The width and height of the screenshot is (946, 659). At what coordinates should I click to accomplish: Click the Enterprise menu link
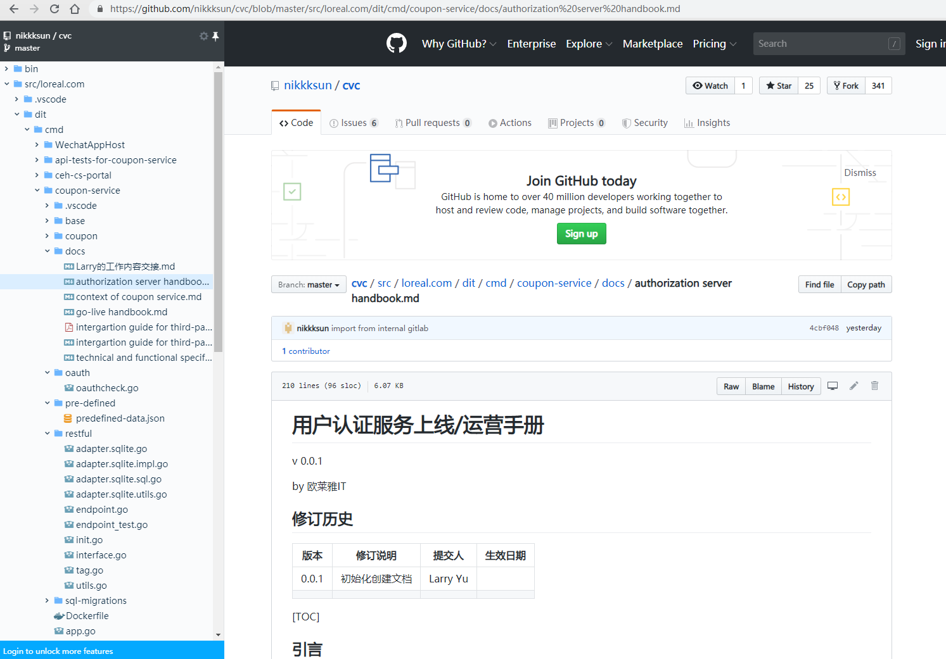(532, 44)
